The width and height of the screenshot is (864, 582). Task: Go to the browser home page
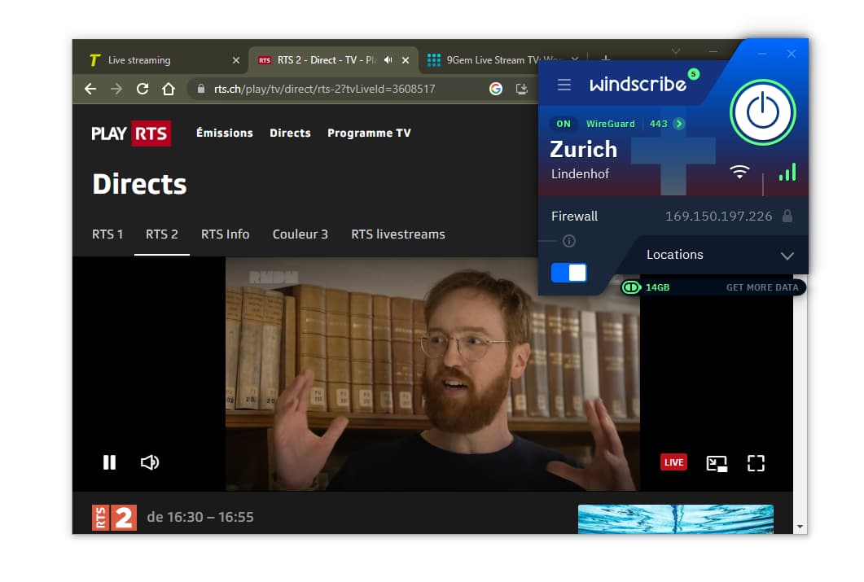pyautogui.click(x=169, y=89)
